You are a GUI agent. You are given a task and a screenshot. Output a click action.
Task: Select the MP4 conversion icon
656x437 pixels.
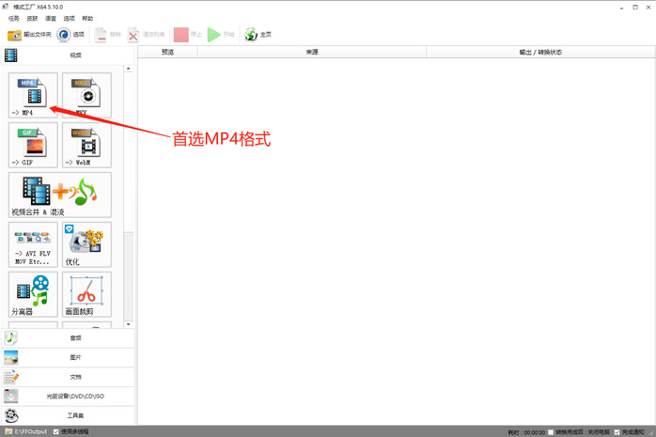point(33,95)
